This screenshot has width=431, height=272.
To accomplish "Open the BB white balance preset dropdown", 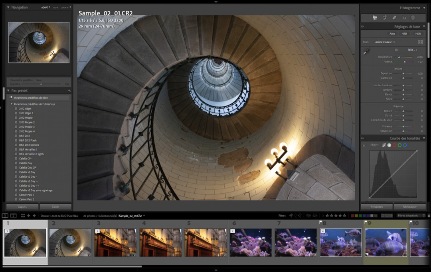I will click(x=412, y=50).
